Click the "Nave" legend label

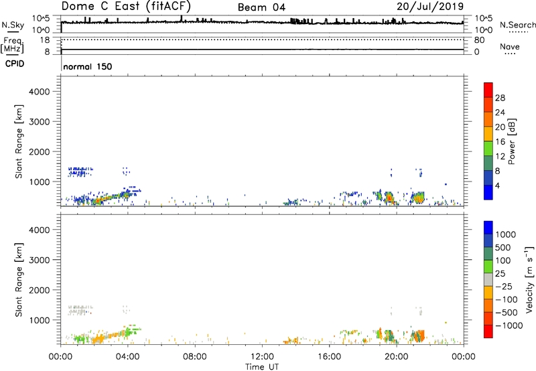pyautogui.click(x=510, y=47)
